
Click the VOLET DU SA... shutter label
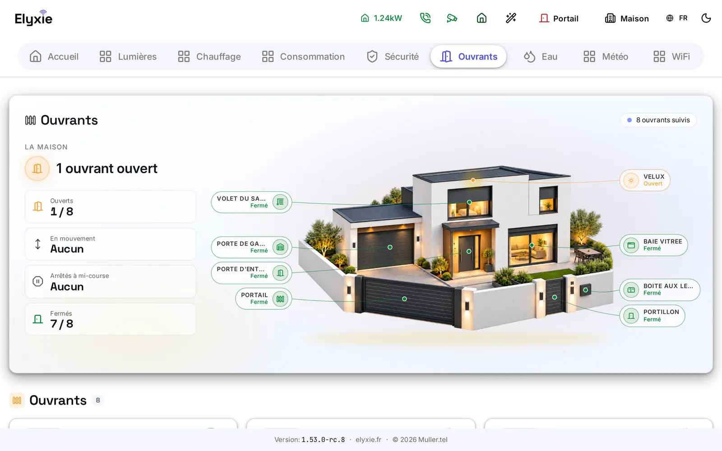pos(251,202)
